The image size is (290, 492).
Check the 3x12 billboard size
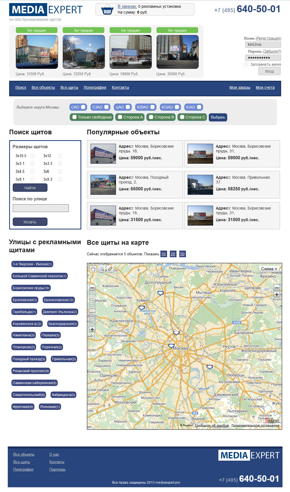[x=60, y=156]
